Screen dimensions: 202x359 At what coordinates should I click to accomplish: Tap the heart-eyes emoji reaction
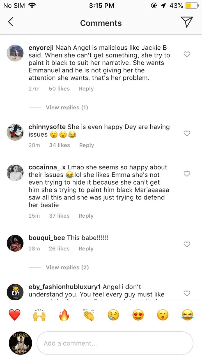(x=138, y=315)
